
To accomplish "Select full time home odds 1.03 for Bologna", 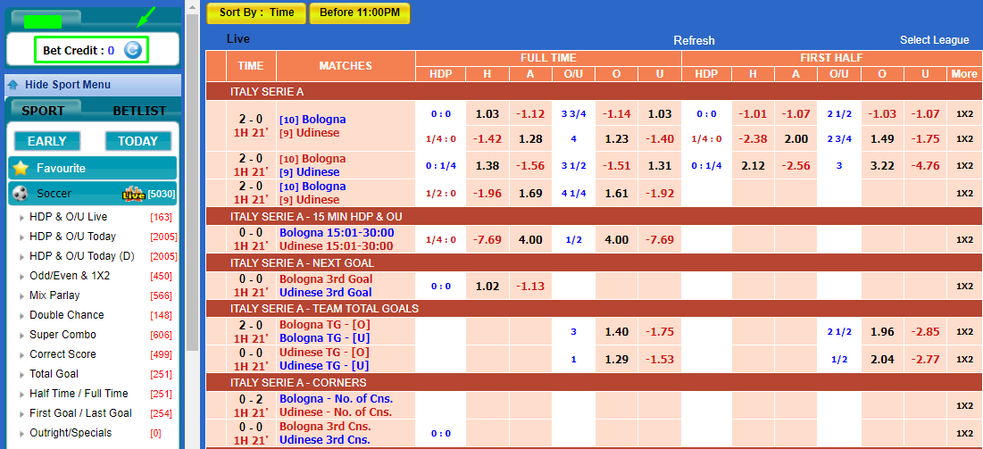I will pos(487,114).
